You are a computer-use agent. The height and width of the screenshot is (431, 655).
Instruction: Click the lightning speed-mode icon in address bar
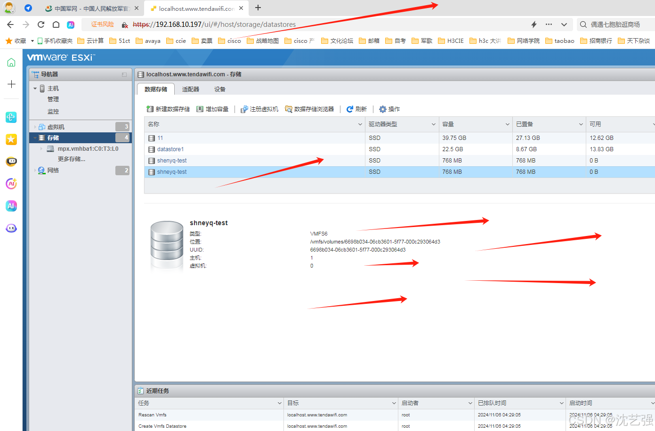click(x=534, y=24)
